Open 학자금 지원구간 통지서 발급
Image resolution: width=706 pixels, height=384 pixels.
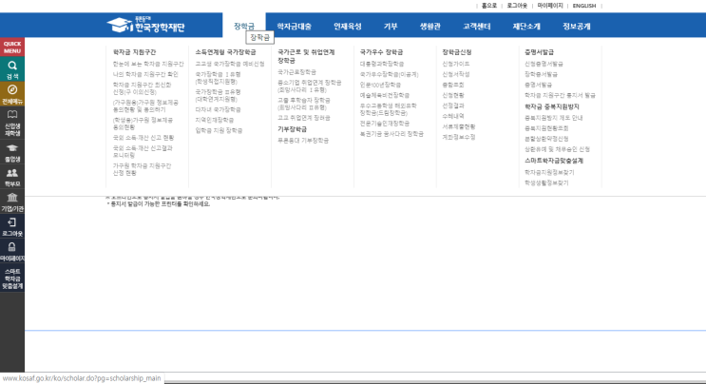tap(560, 95)
